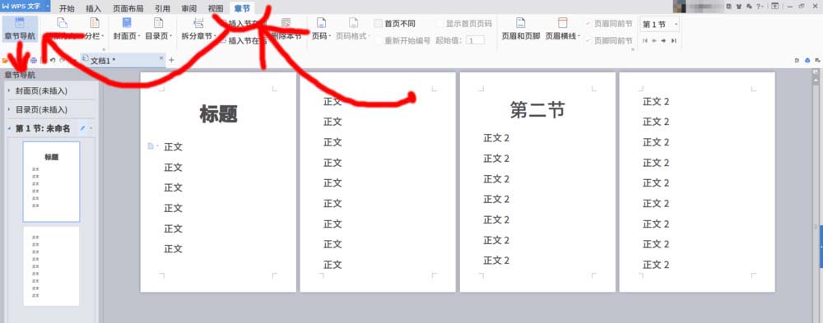The width and height of the screenshot is (823, 323).
Task: Click the open folder icon in quick toolbar
Action: pos(5,60)
